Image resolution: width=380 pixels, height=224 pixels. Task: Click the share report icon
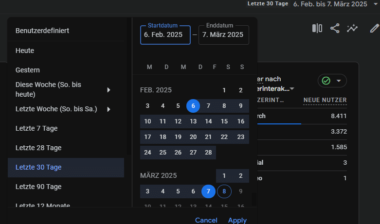tap(335, 28)
